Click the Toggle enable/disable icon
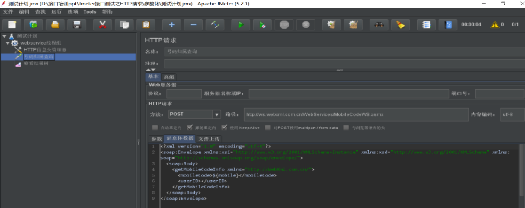The height and width of the screenshot is (208, 525). click(x=215, y=25)
